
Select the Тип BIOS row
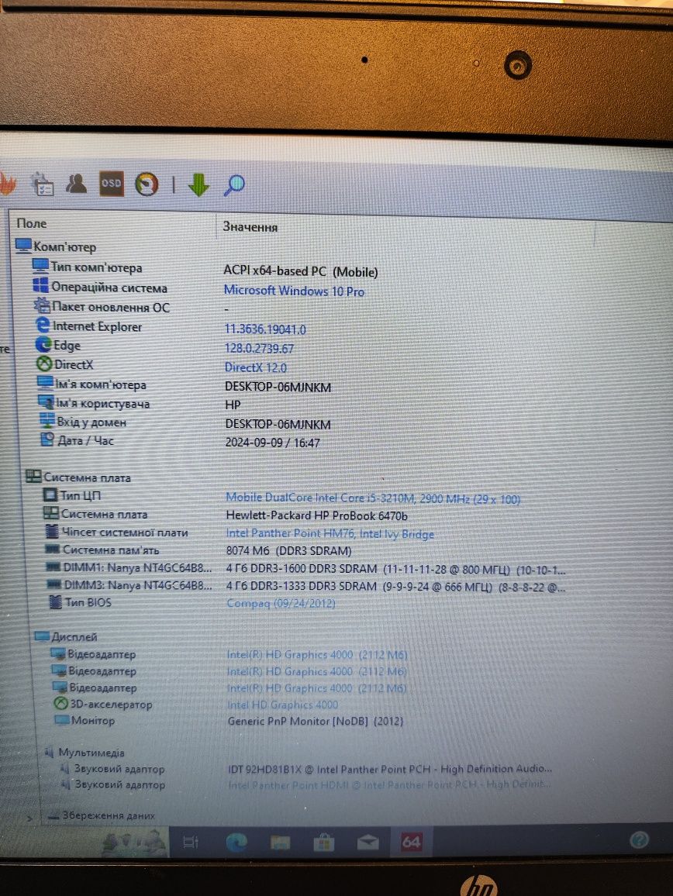point(80,601)
